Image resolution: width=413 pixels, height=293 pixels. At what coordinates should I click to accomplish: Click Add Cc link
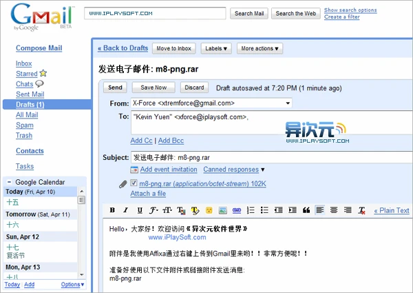pyautogui.click(x=141, y=141)
